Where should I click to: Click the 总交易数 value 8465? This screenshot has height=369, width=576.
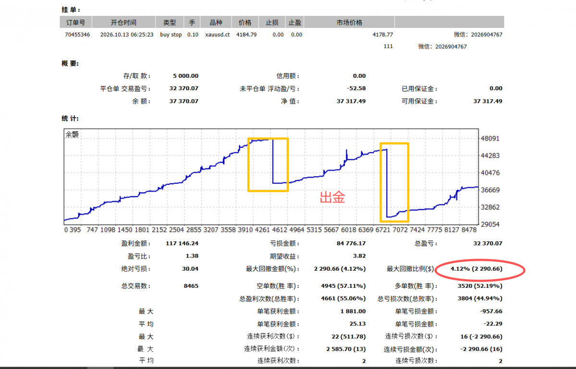click(191, 286)
